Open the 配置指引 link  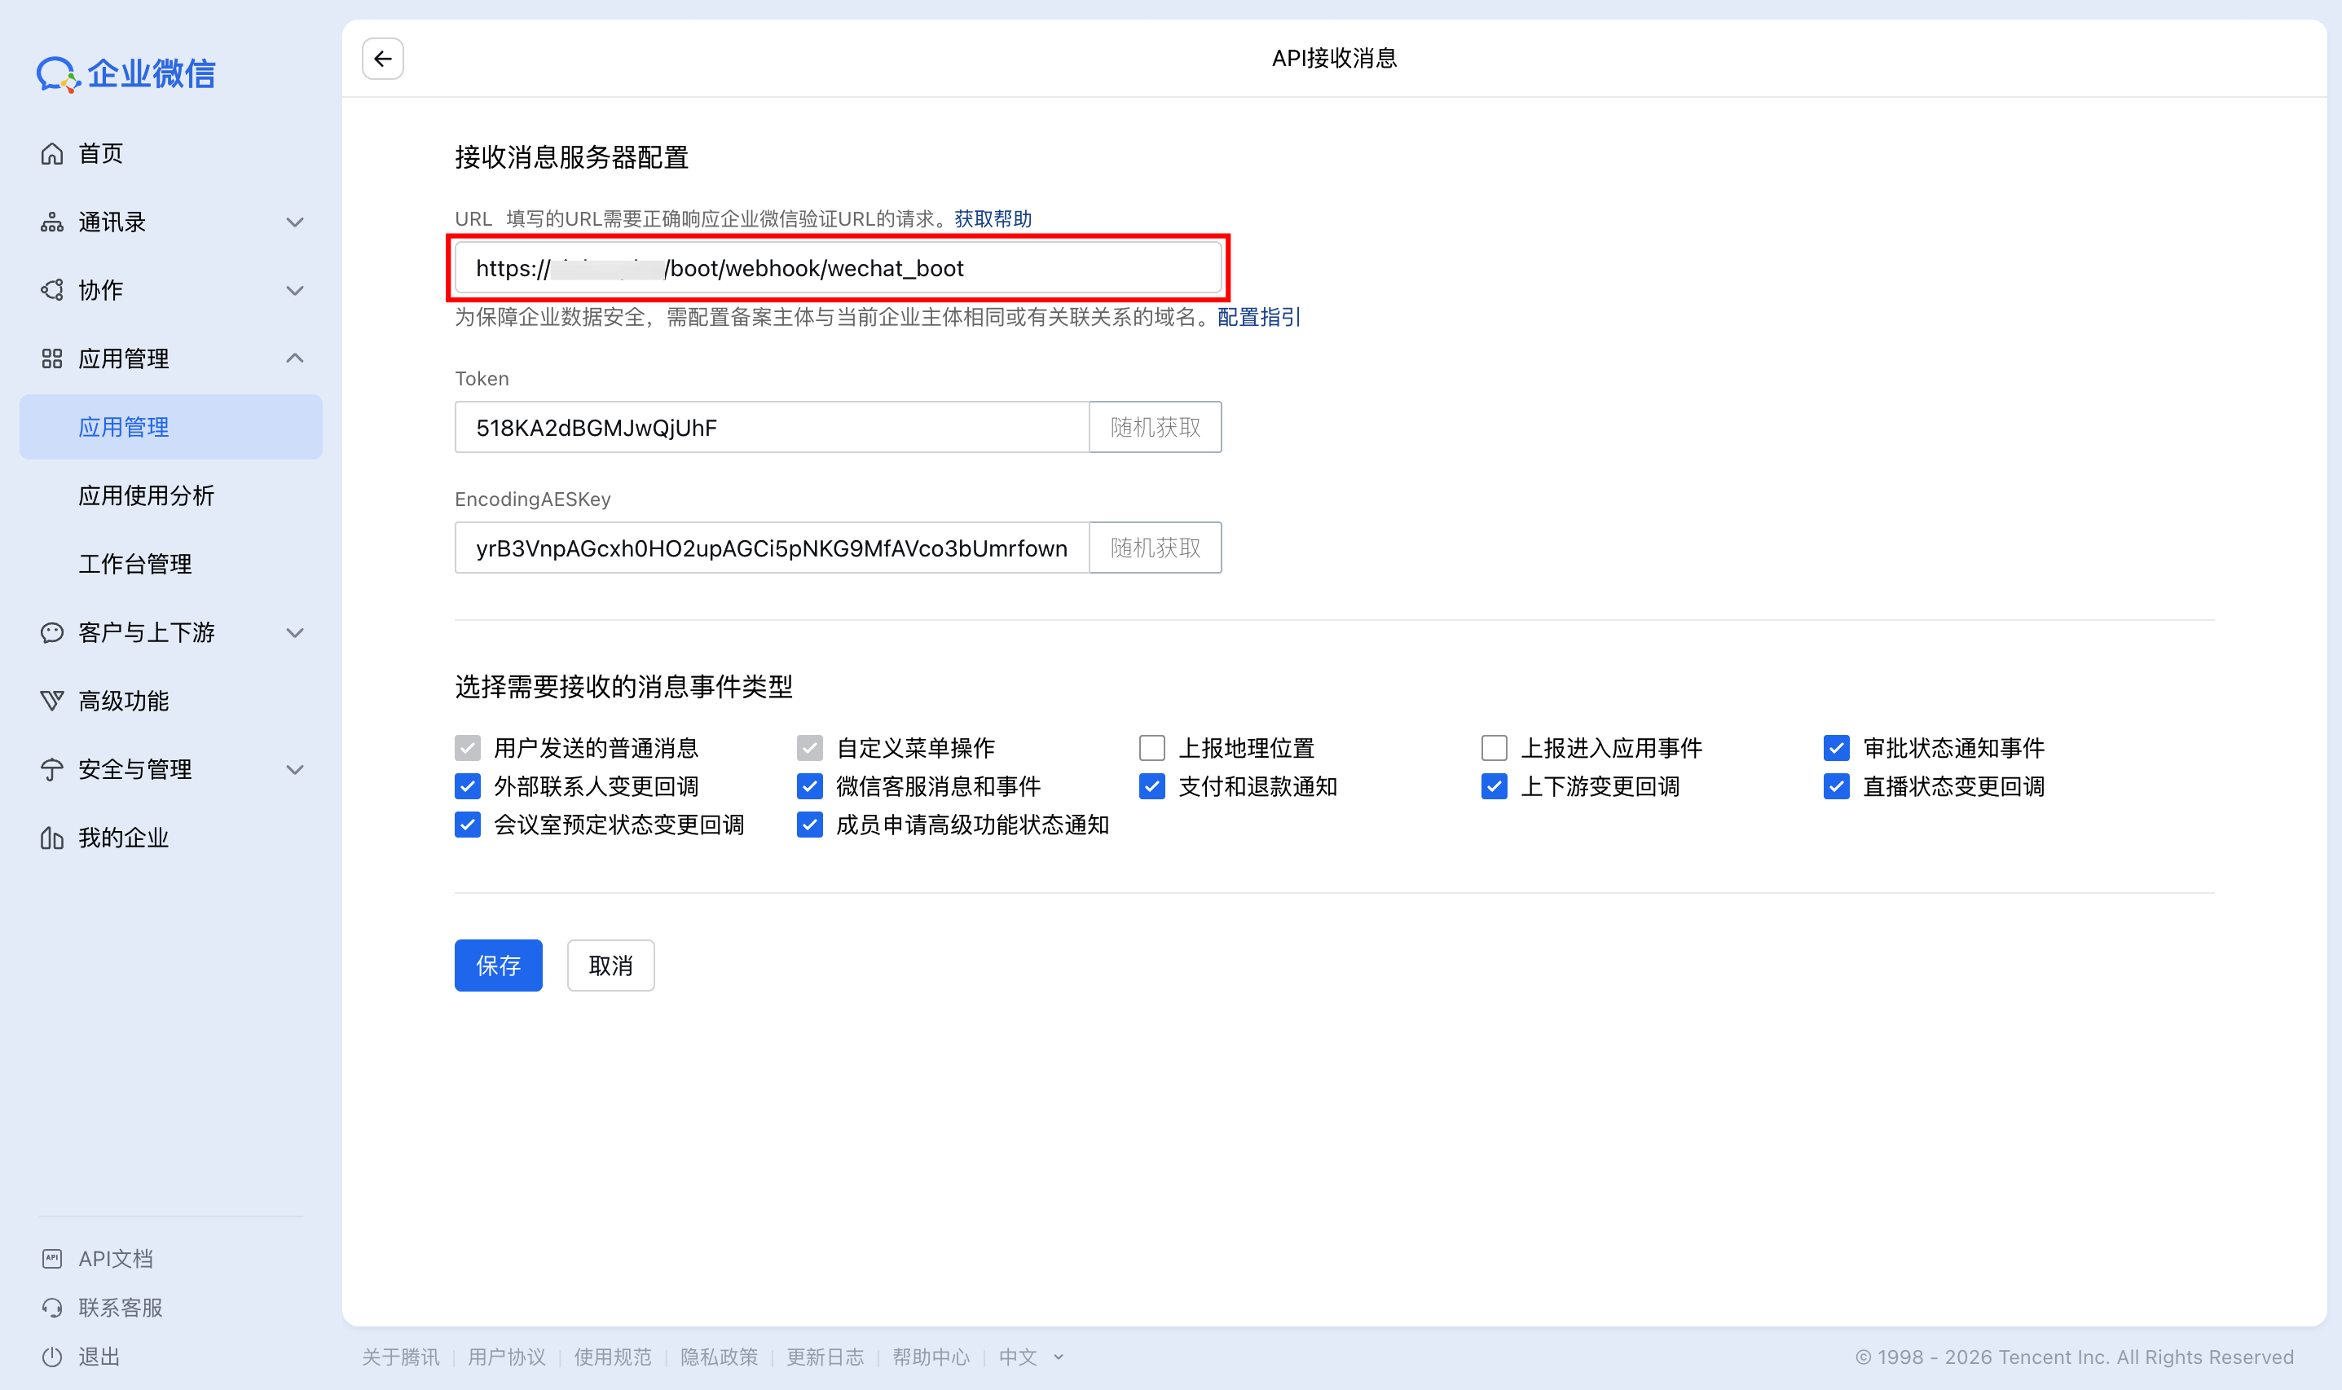tap(1258, 318)
